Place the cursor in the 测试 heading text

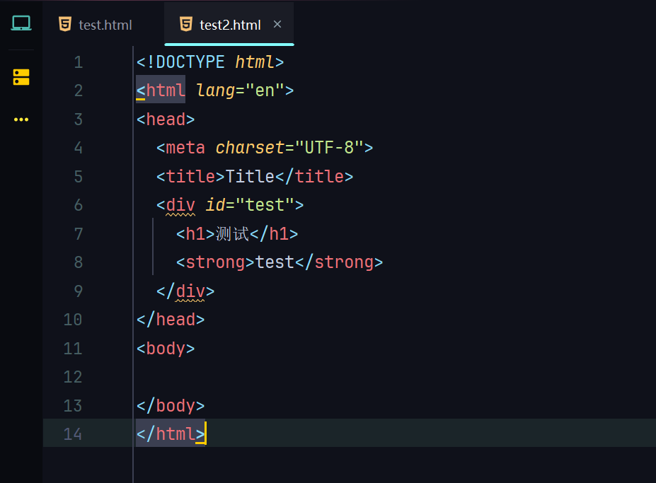tap(232, 234)
